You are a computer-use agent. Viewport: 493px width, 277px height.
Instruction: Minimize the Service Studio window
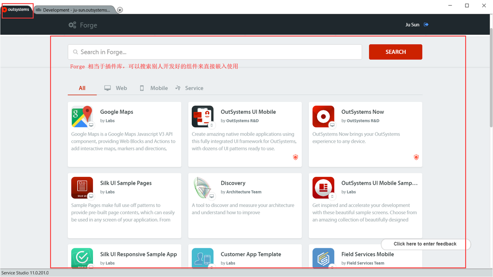point(450,5)
